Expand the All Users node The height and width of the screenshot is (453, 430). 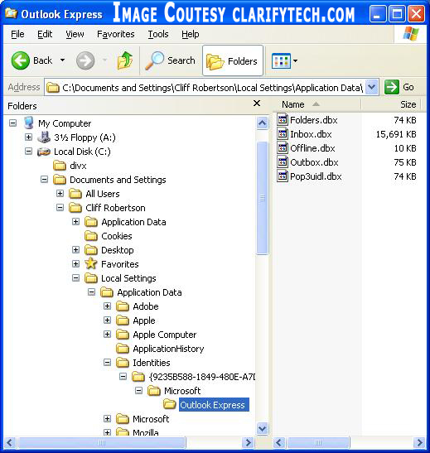pos(60,194)
